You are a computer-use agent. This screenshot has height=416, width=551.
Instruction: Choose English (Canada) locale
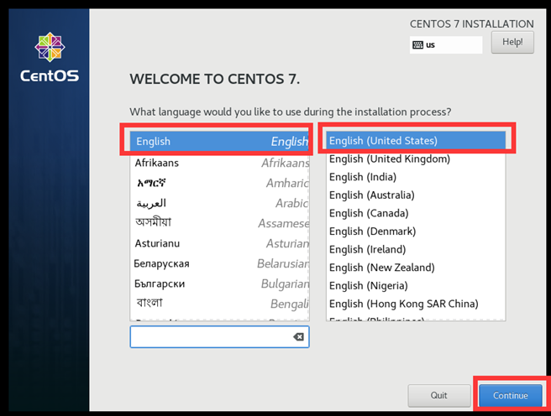[416, 213]
